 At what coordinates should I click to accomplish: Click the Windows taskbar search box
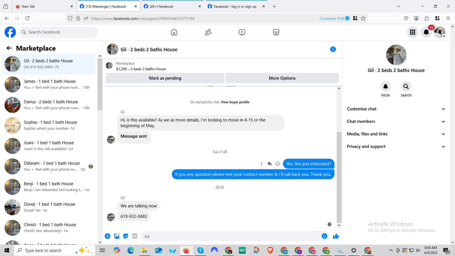[x=55, y=250]
